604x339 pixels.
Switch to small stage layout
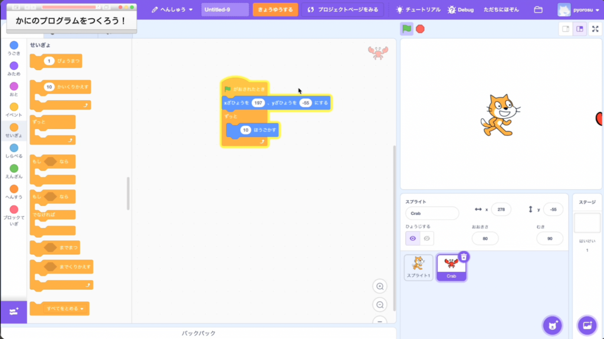tap(566, 29)
